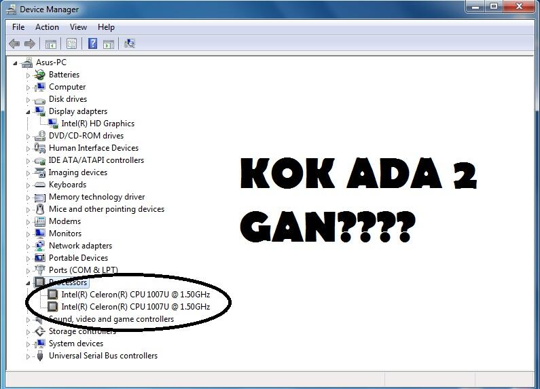Collapse the Display adapters node arrow
The width and height of the screenshot is (540, 389).
coord(28,112)
